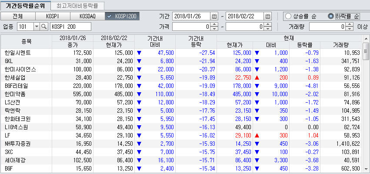Click the vertical scrollbar thumb

366,51
